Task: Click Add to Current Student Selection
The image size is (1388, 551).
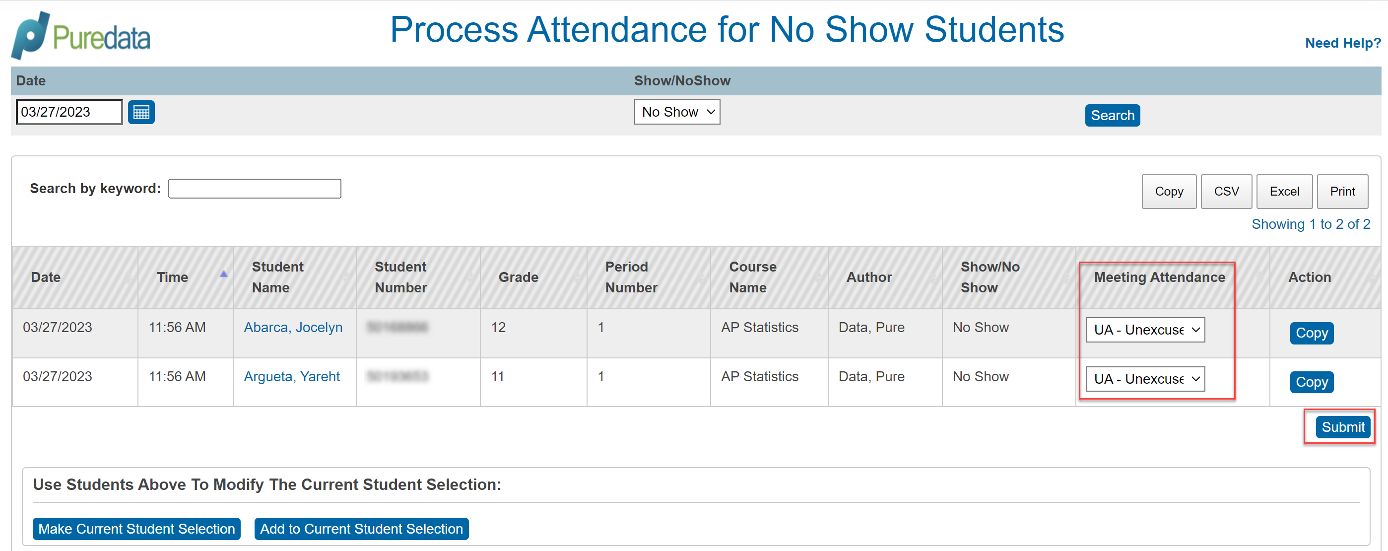Action: coord(362,528)
